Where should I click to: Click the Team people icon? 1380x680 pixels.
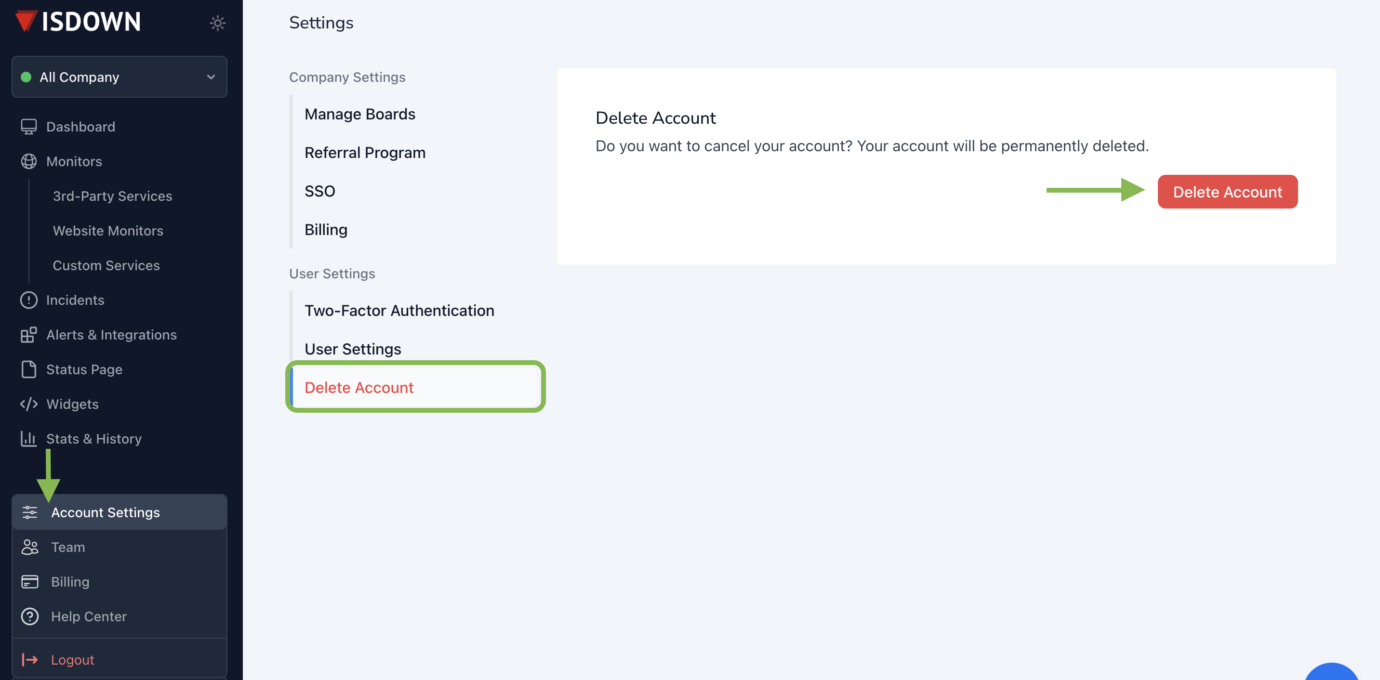pos(29,547)
